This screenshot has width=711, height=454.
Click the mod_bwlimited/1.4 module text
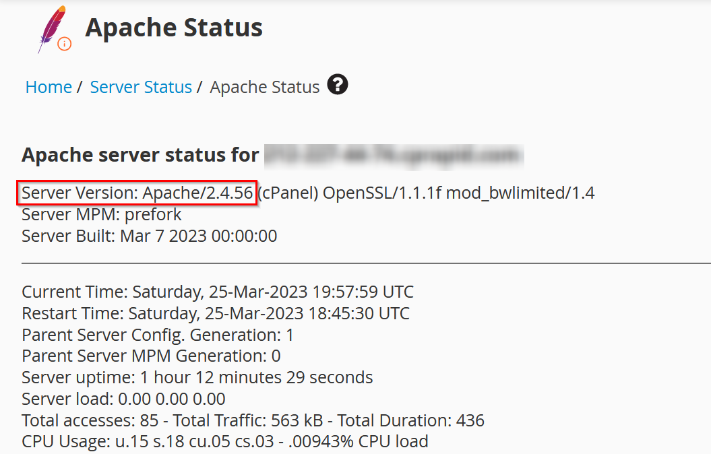[x=520, y=193]
